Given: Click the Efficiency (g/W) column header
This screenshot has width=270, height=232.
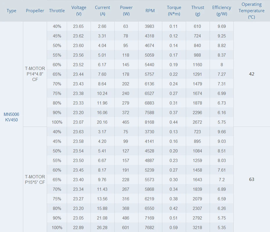Looking at the screenshot, I should coord(222,10).
